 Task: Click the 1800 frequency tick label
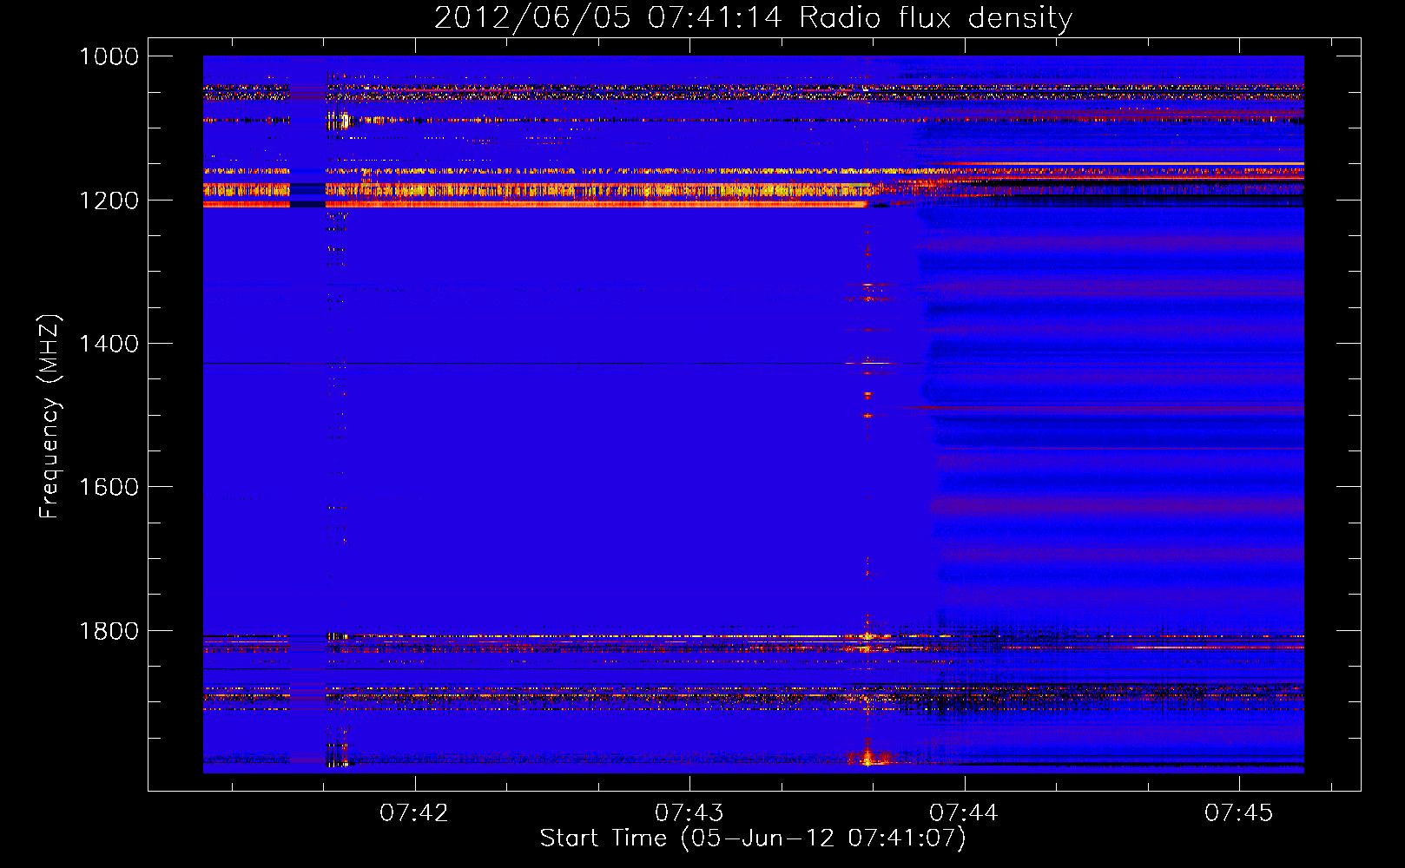[x=109, y=631]
